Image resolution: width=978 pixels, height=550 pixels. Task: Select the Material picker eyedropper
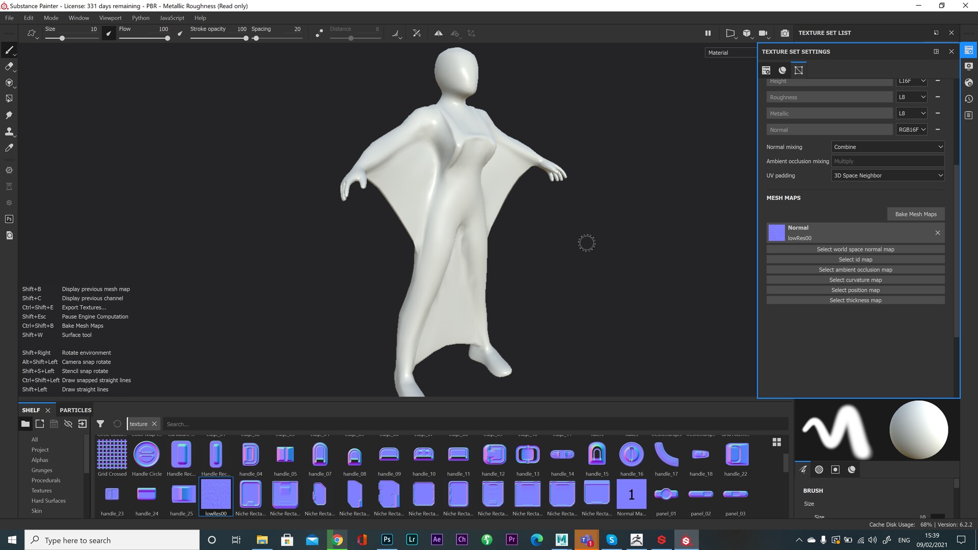click(9, 148)
